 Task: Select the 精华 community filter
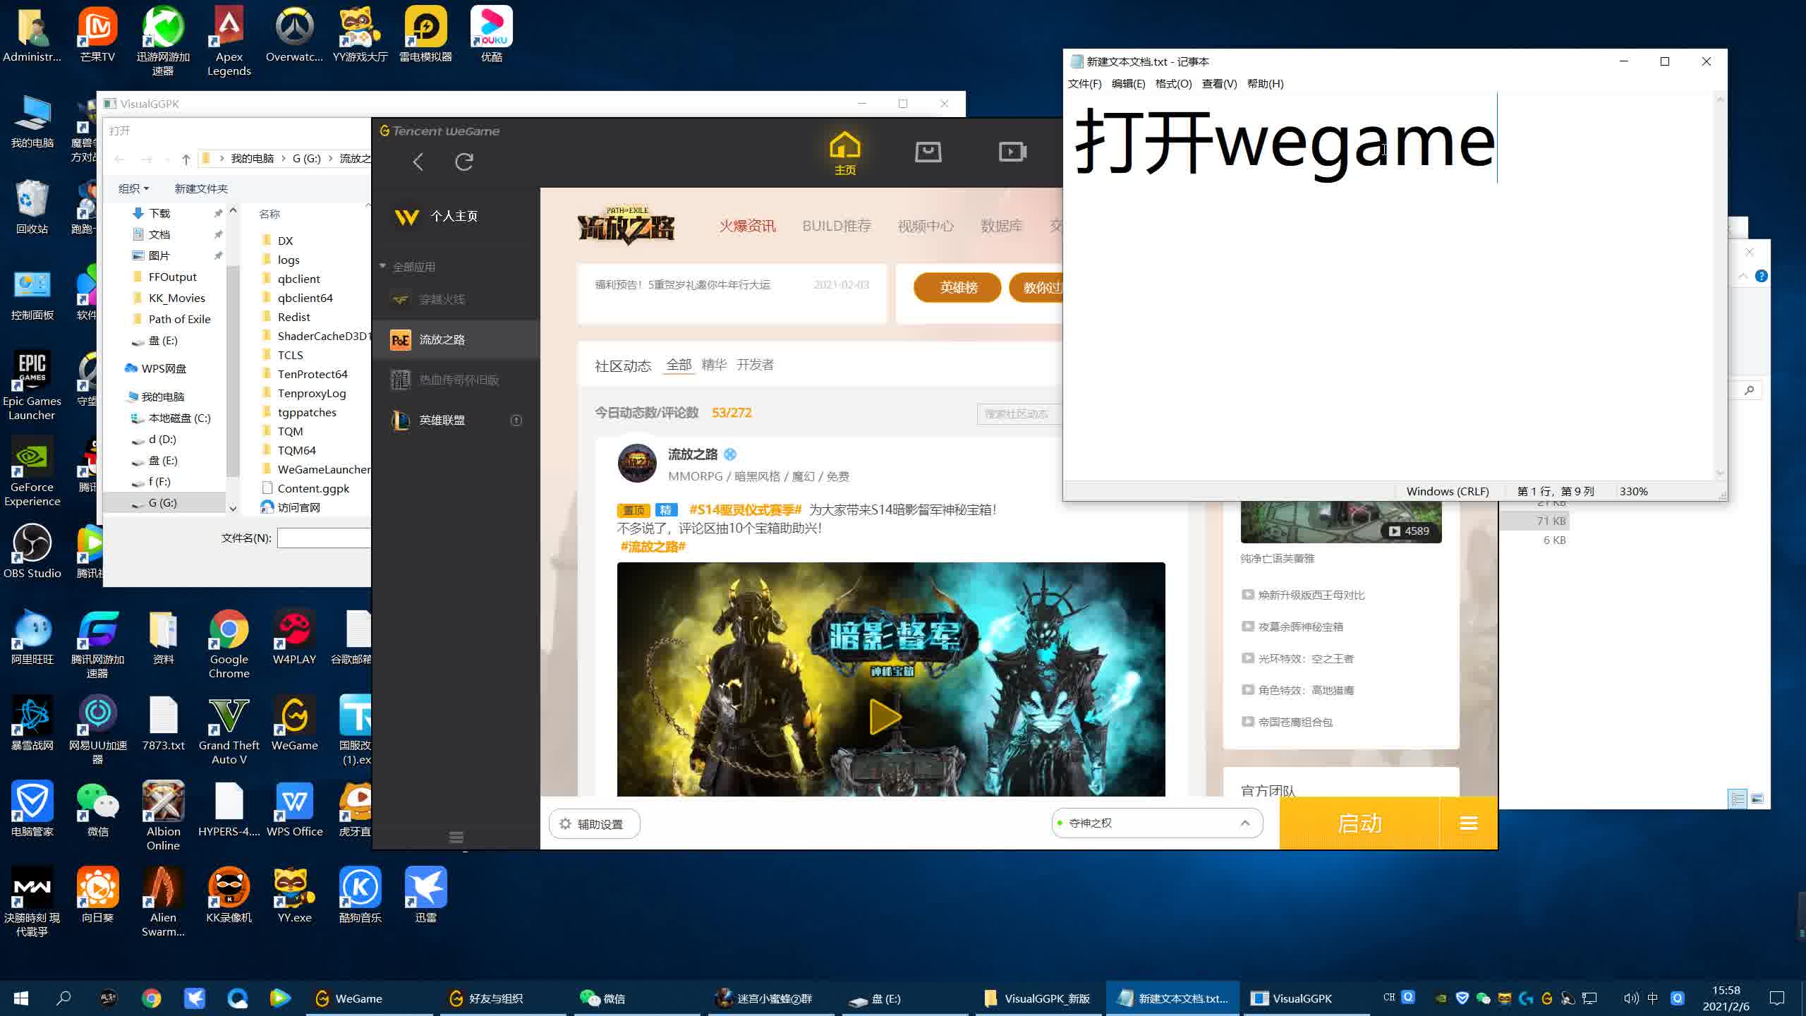click(x=714, y=365)
